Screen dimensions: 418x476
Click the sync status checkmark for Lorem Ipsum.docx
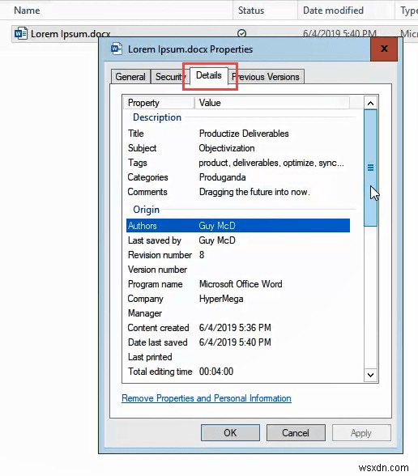(241, 33)
